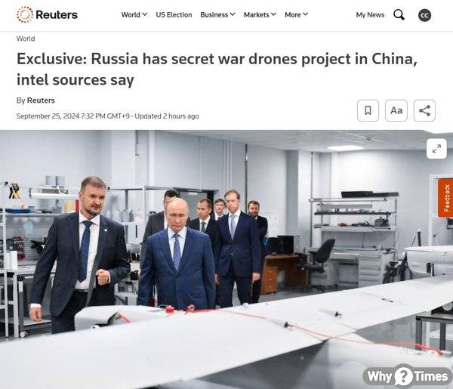Expand the Markets dropdown menu

coord(260,15)
